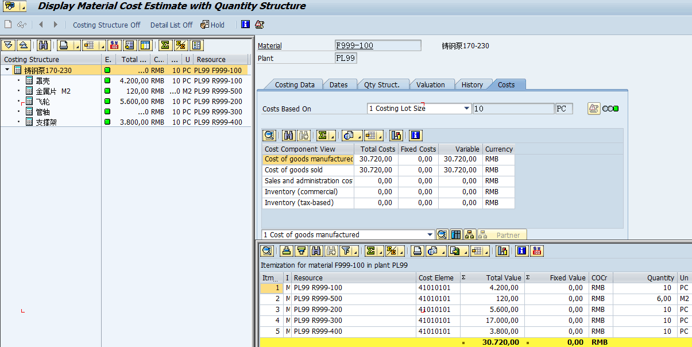This screenshot has height=347, width=692.
Task: Click the subtotal icon in costing structure toolbar
Action: coord(181,45)
